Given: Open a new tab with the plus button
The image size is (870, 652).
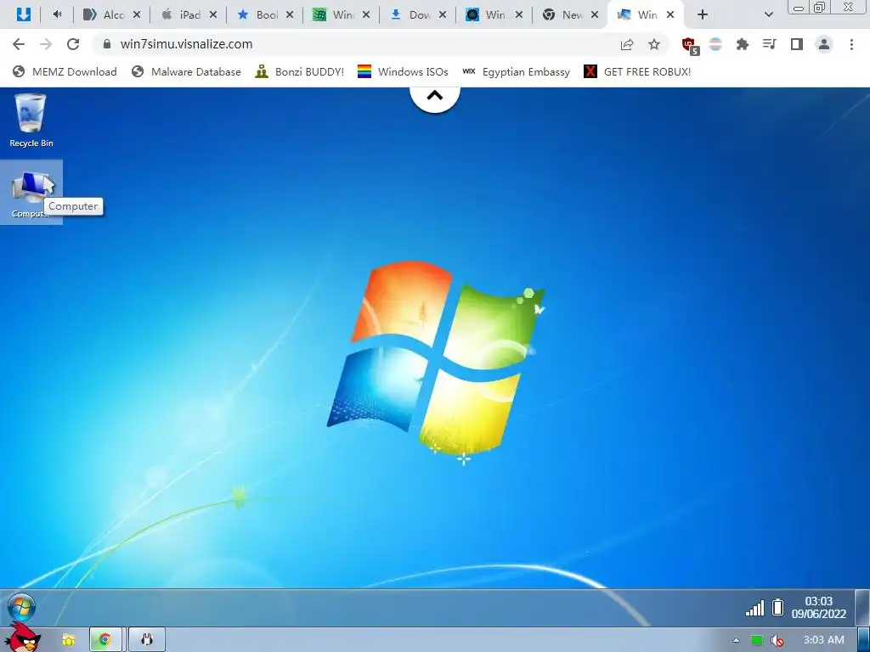Looking at the screenshot, I should coord(703,15).
